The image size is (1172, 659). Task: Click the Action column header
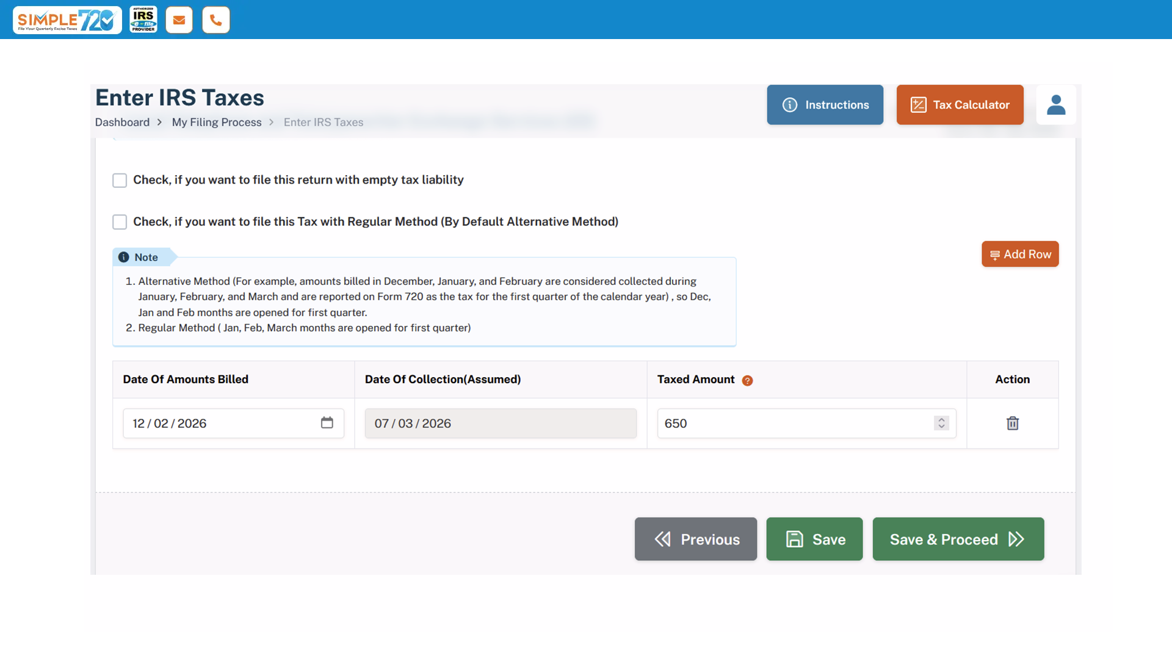click(x=1013, y=380)
